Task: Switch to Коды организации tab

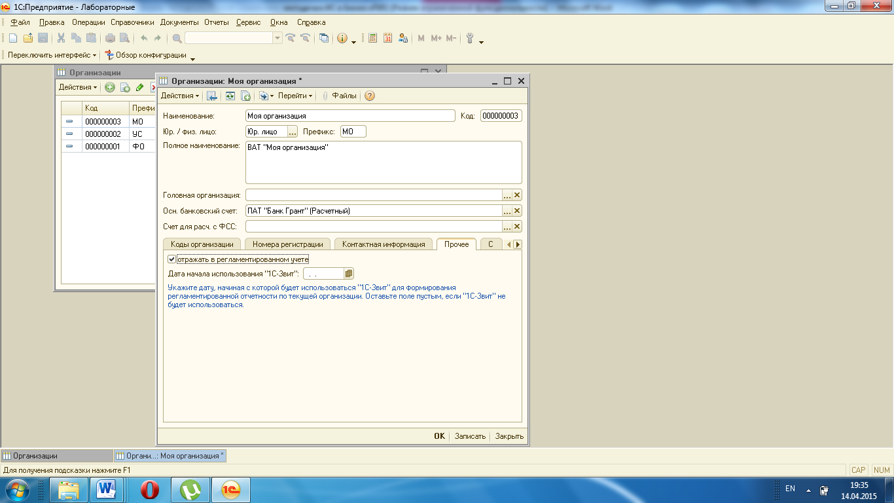Action: pos(202,244)
